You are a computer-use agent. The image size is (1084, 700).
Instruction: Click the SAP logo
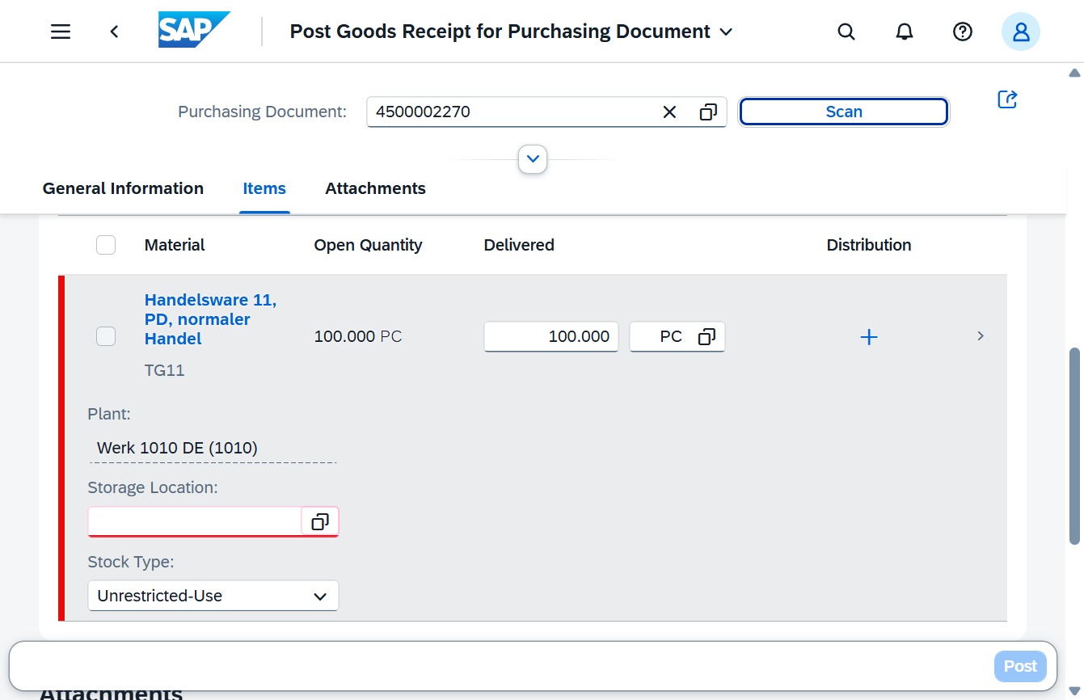(194, 30)
